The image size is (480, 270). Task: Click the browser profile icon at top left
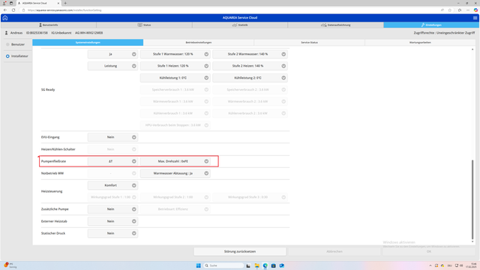click(4, 3)
